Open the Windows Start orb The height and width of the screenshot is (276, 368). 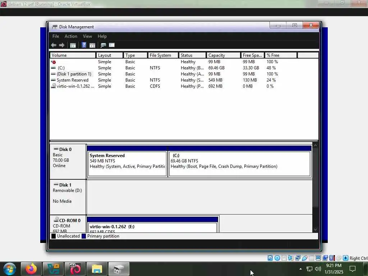[x=9, y=269]
